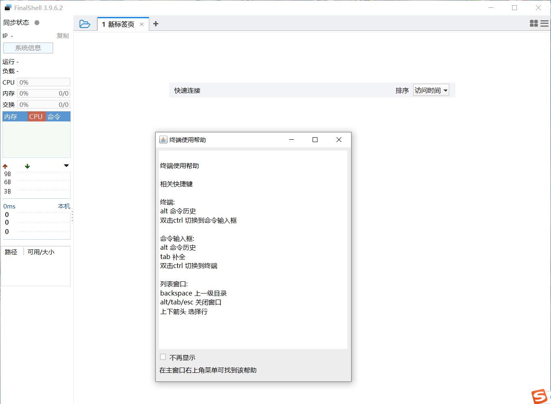
Task: Click the 同步状态 label
Action: [16, 23]
